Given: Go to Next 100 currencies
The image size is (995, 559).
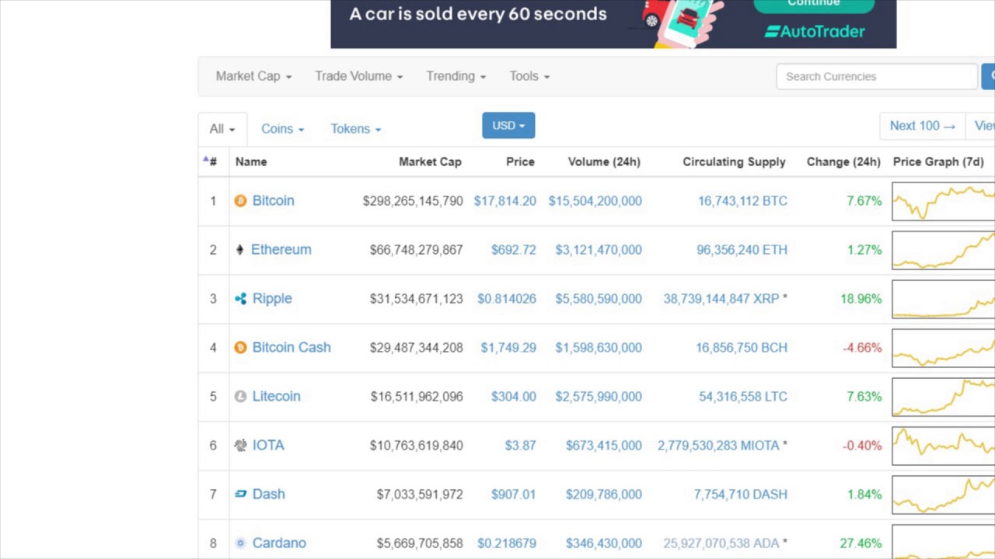Looking at the screenshot, I should coord(922,126).
